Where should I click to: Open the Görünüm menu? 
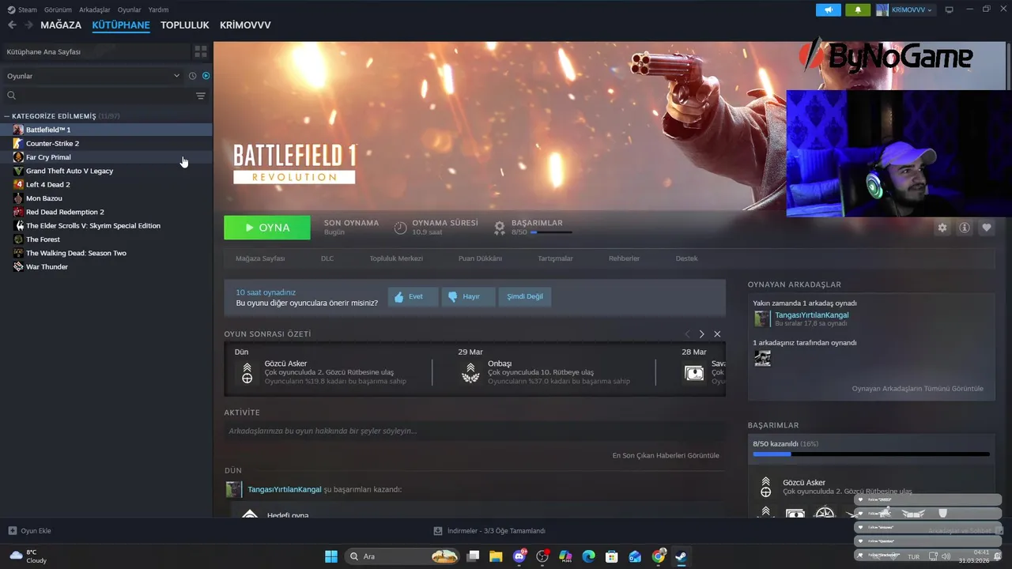click(58, 9)
